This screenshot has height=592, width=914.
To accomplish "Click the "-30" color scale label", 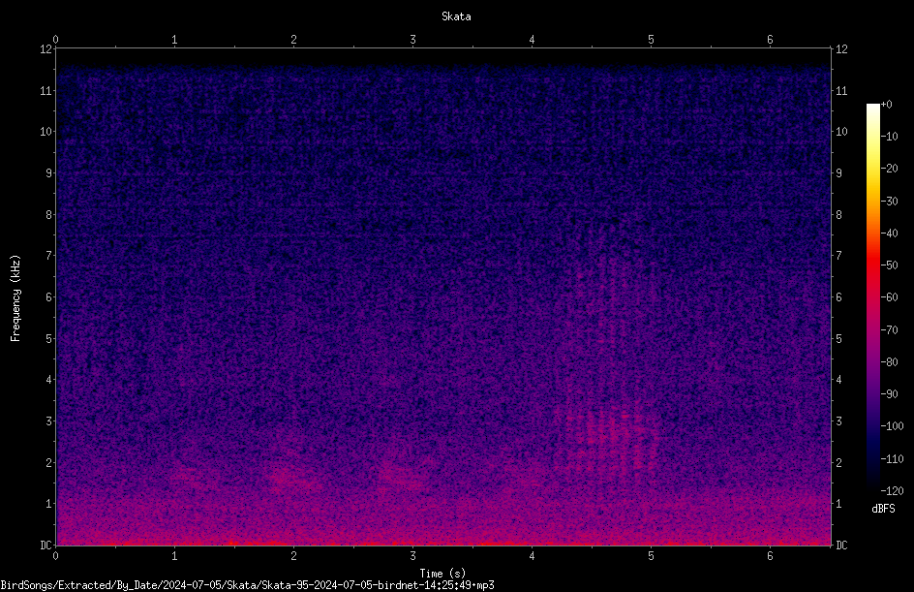I will pos(889,202).
